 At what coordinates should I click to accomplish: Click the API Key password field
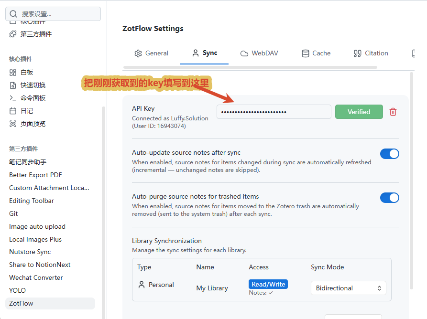pos(274,112)
